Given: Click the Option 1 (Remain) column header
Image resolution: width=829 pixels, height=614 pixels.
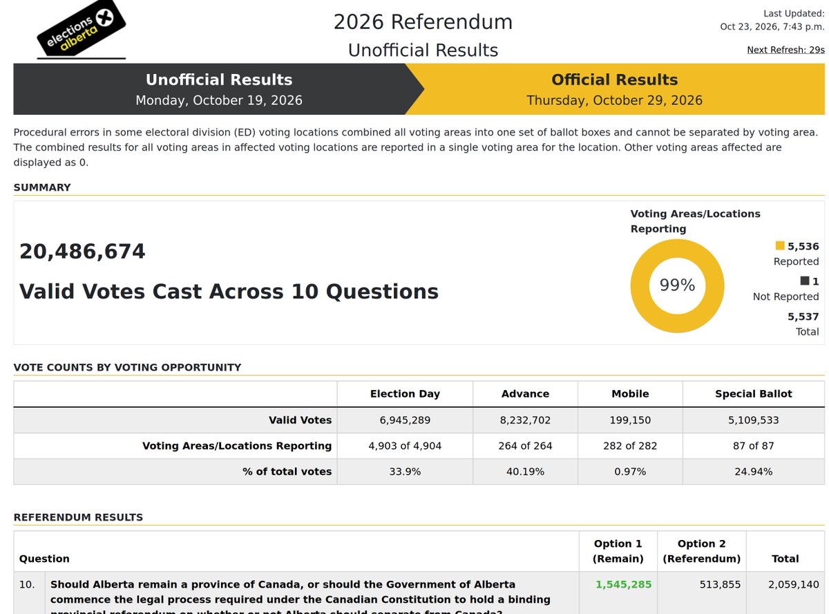Looking at the screenshot, I should (618, 551).
